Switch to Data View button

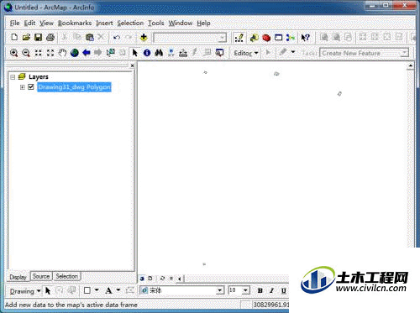[x=142, y=279]
